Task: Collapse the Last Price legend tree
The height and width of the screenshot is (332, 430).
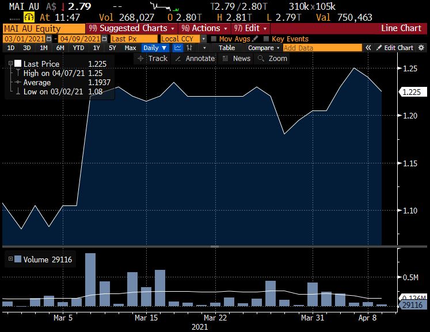Action: pyautogui.click(x=10, y=64)
